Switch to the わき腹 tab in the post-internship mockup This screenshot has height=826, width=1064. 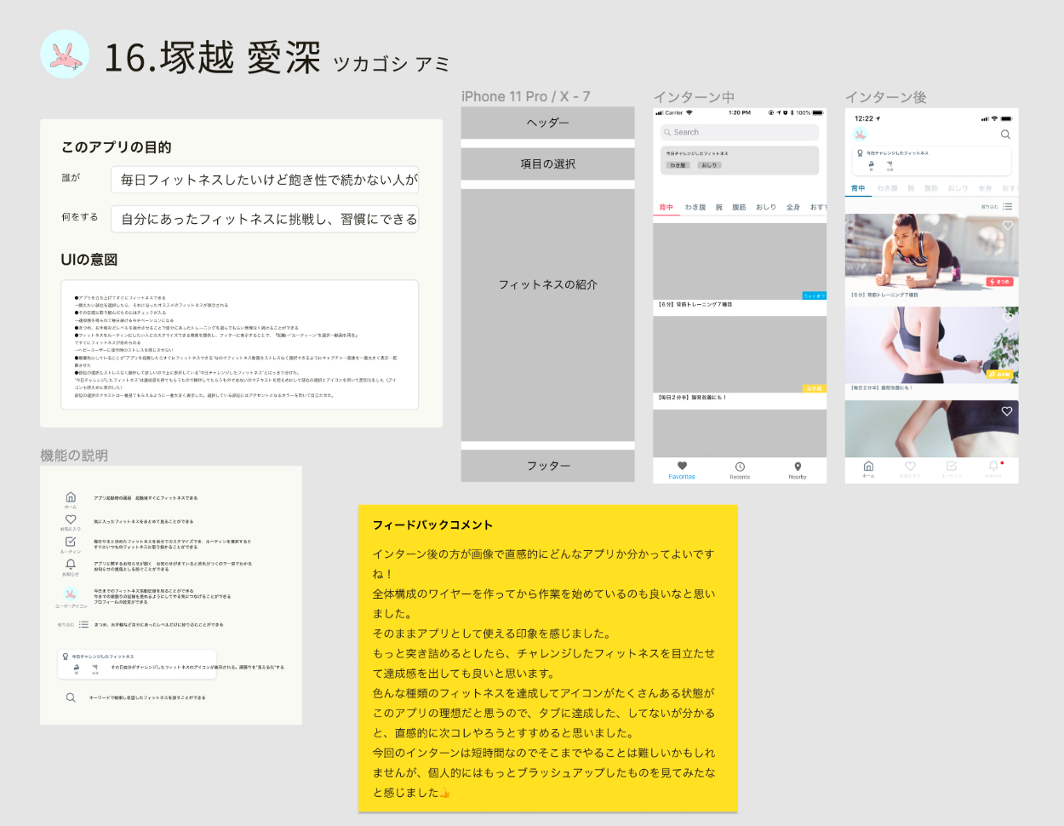887,188
